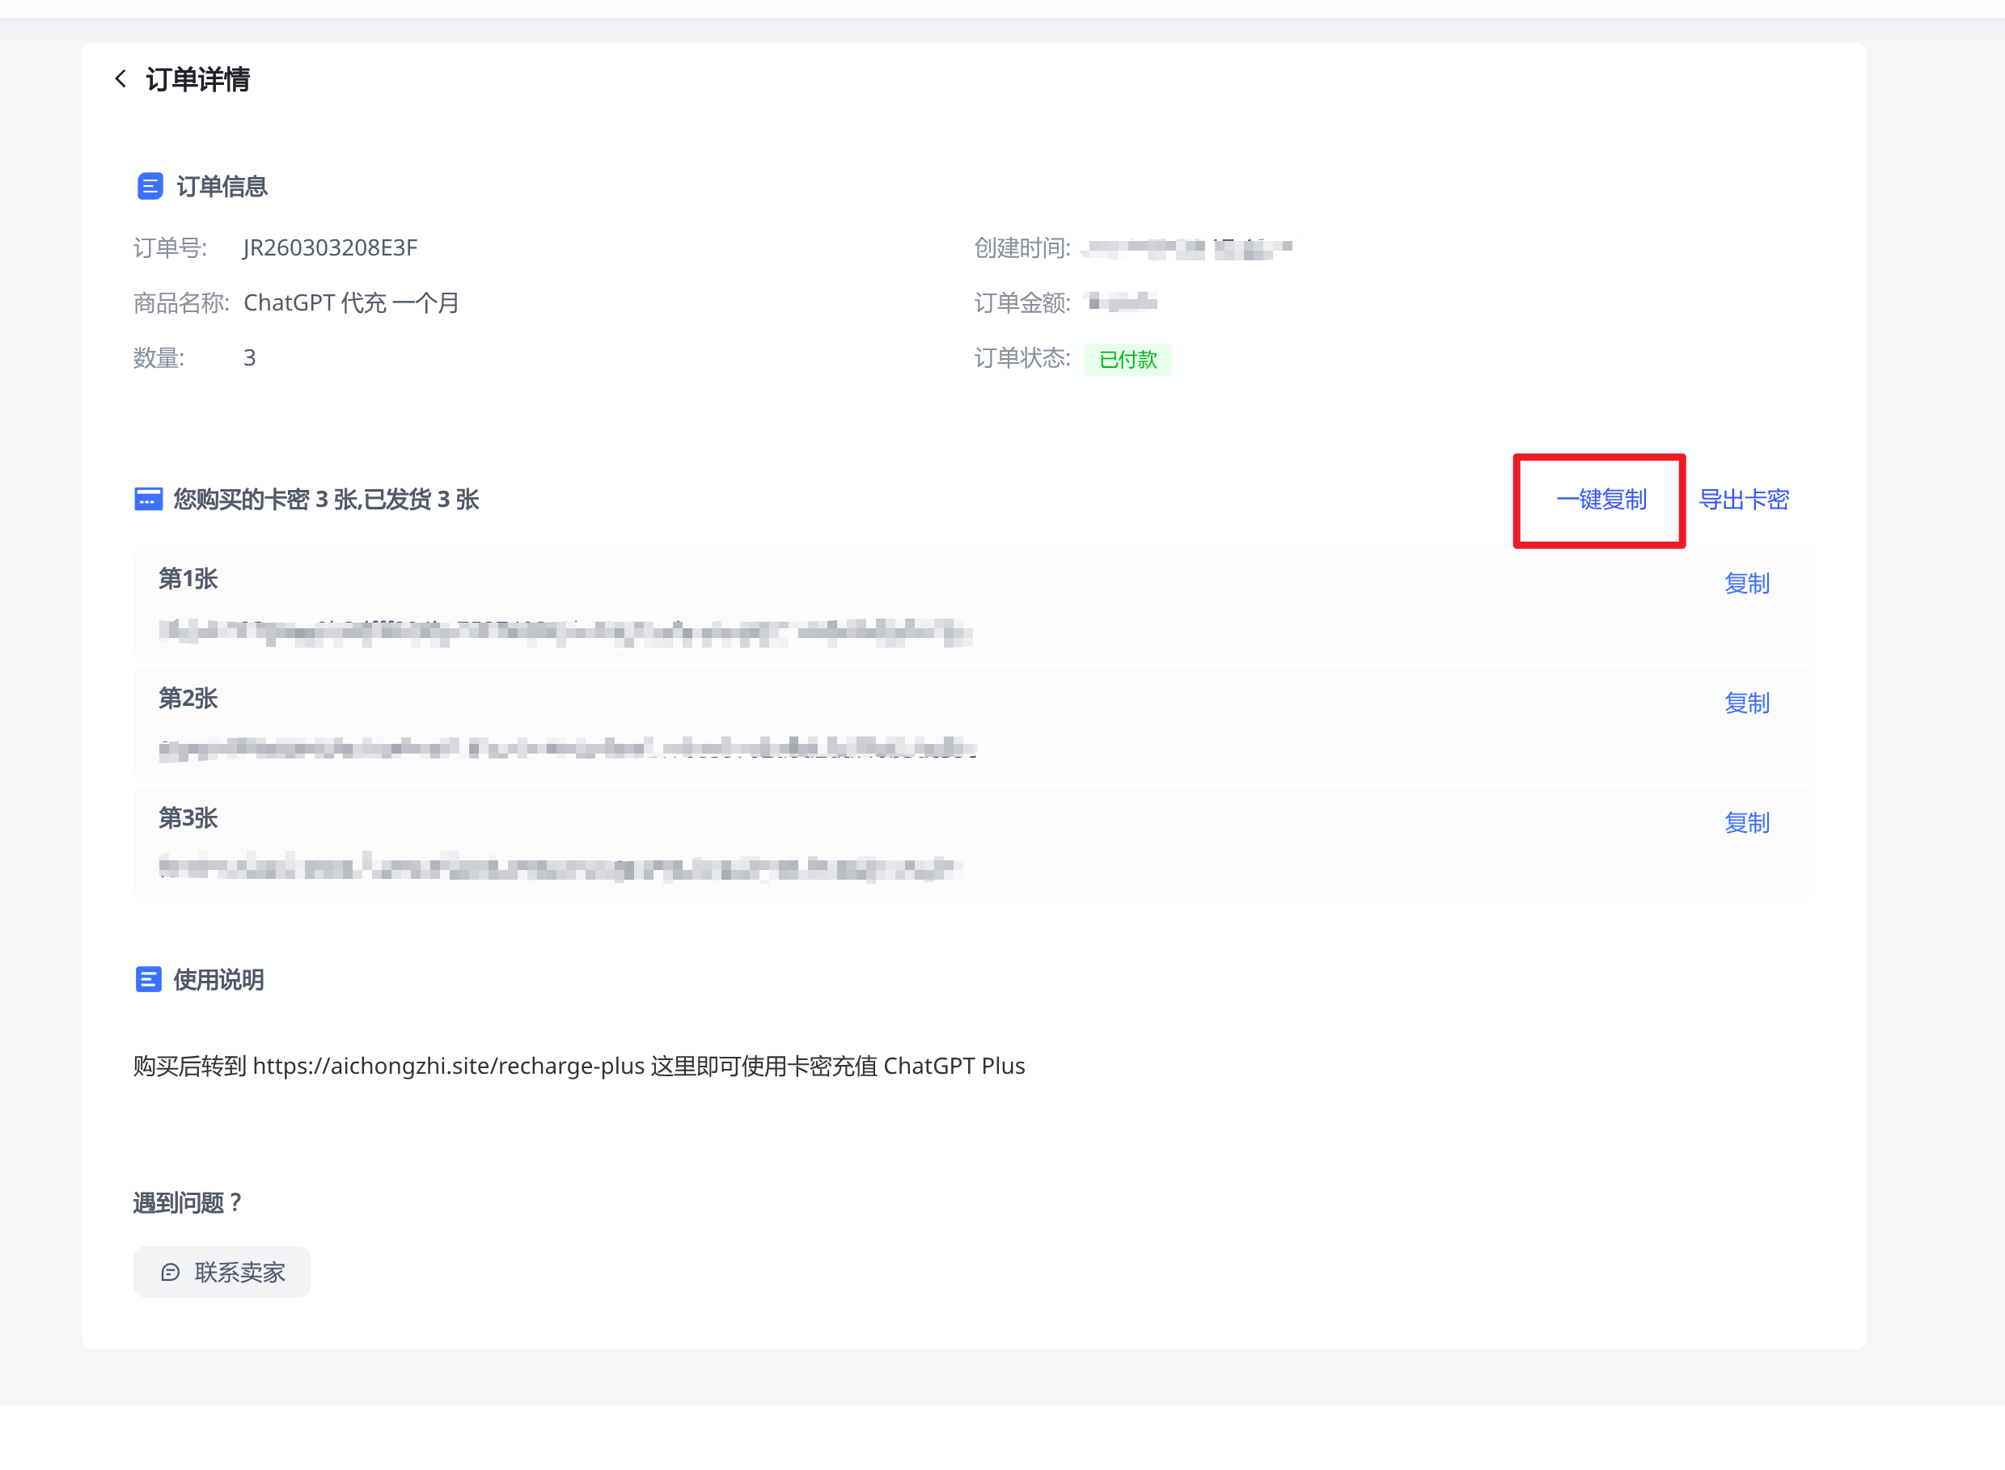Contact the seller with 联系卖家 button
The width and height of the screenshot is (2005, 1470).
click(x=222, y=1273)
